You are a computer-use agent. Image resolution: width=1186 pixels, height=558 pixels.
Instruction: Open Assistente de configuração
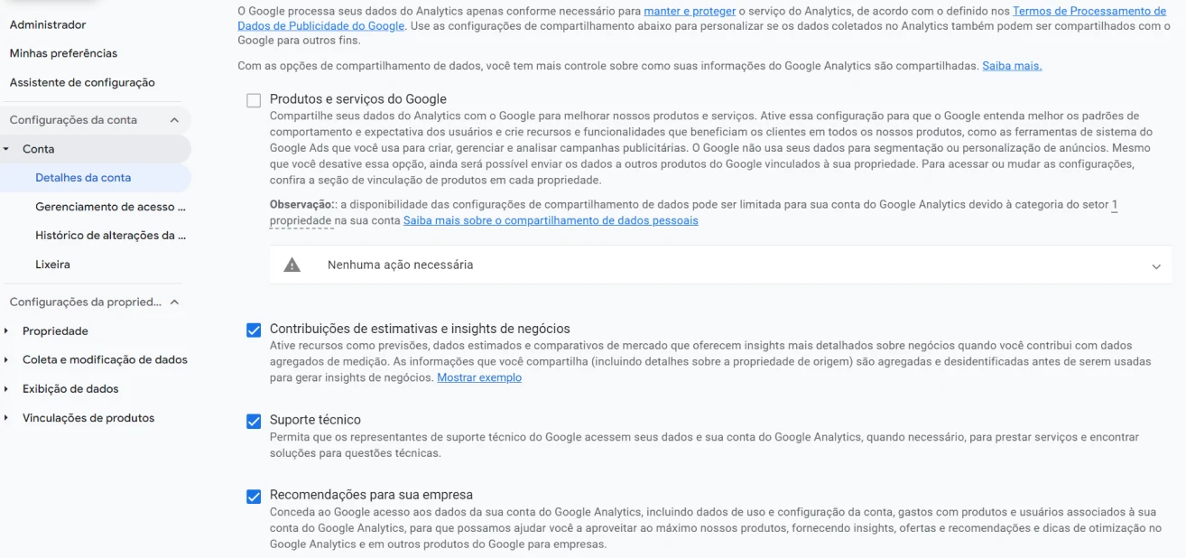[82, 82]
